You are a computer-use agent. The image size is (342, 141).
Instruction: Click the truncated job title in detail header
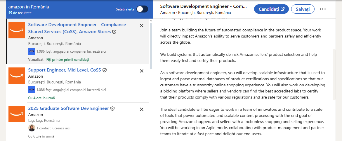[x=203, y=6]
